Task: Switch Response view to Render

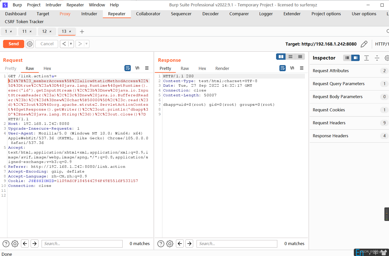Action: click(x=222, y=68)
